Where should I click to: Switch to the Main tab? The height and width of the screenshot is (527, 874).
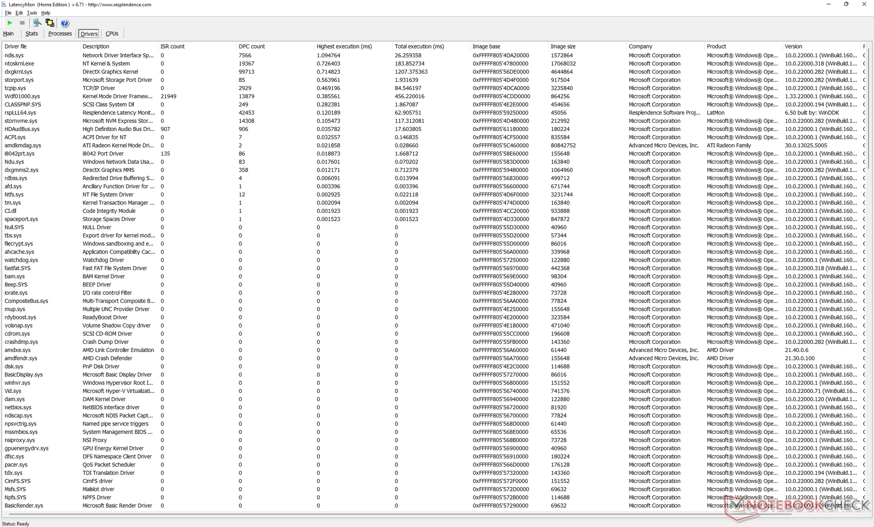point(8,34)
